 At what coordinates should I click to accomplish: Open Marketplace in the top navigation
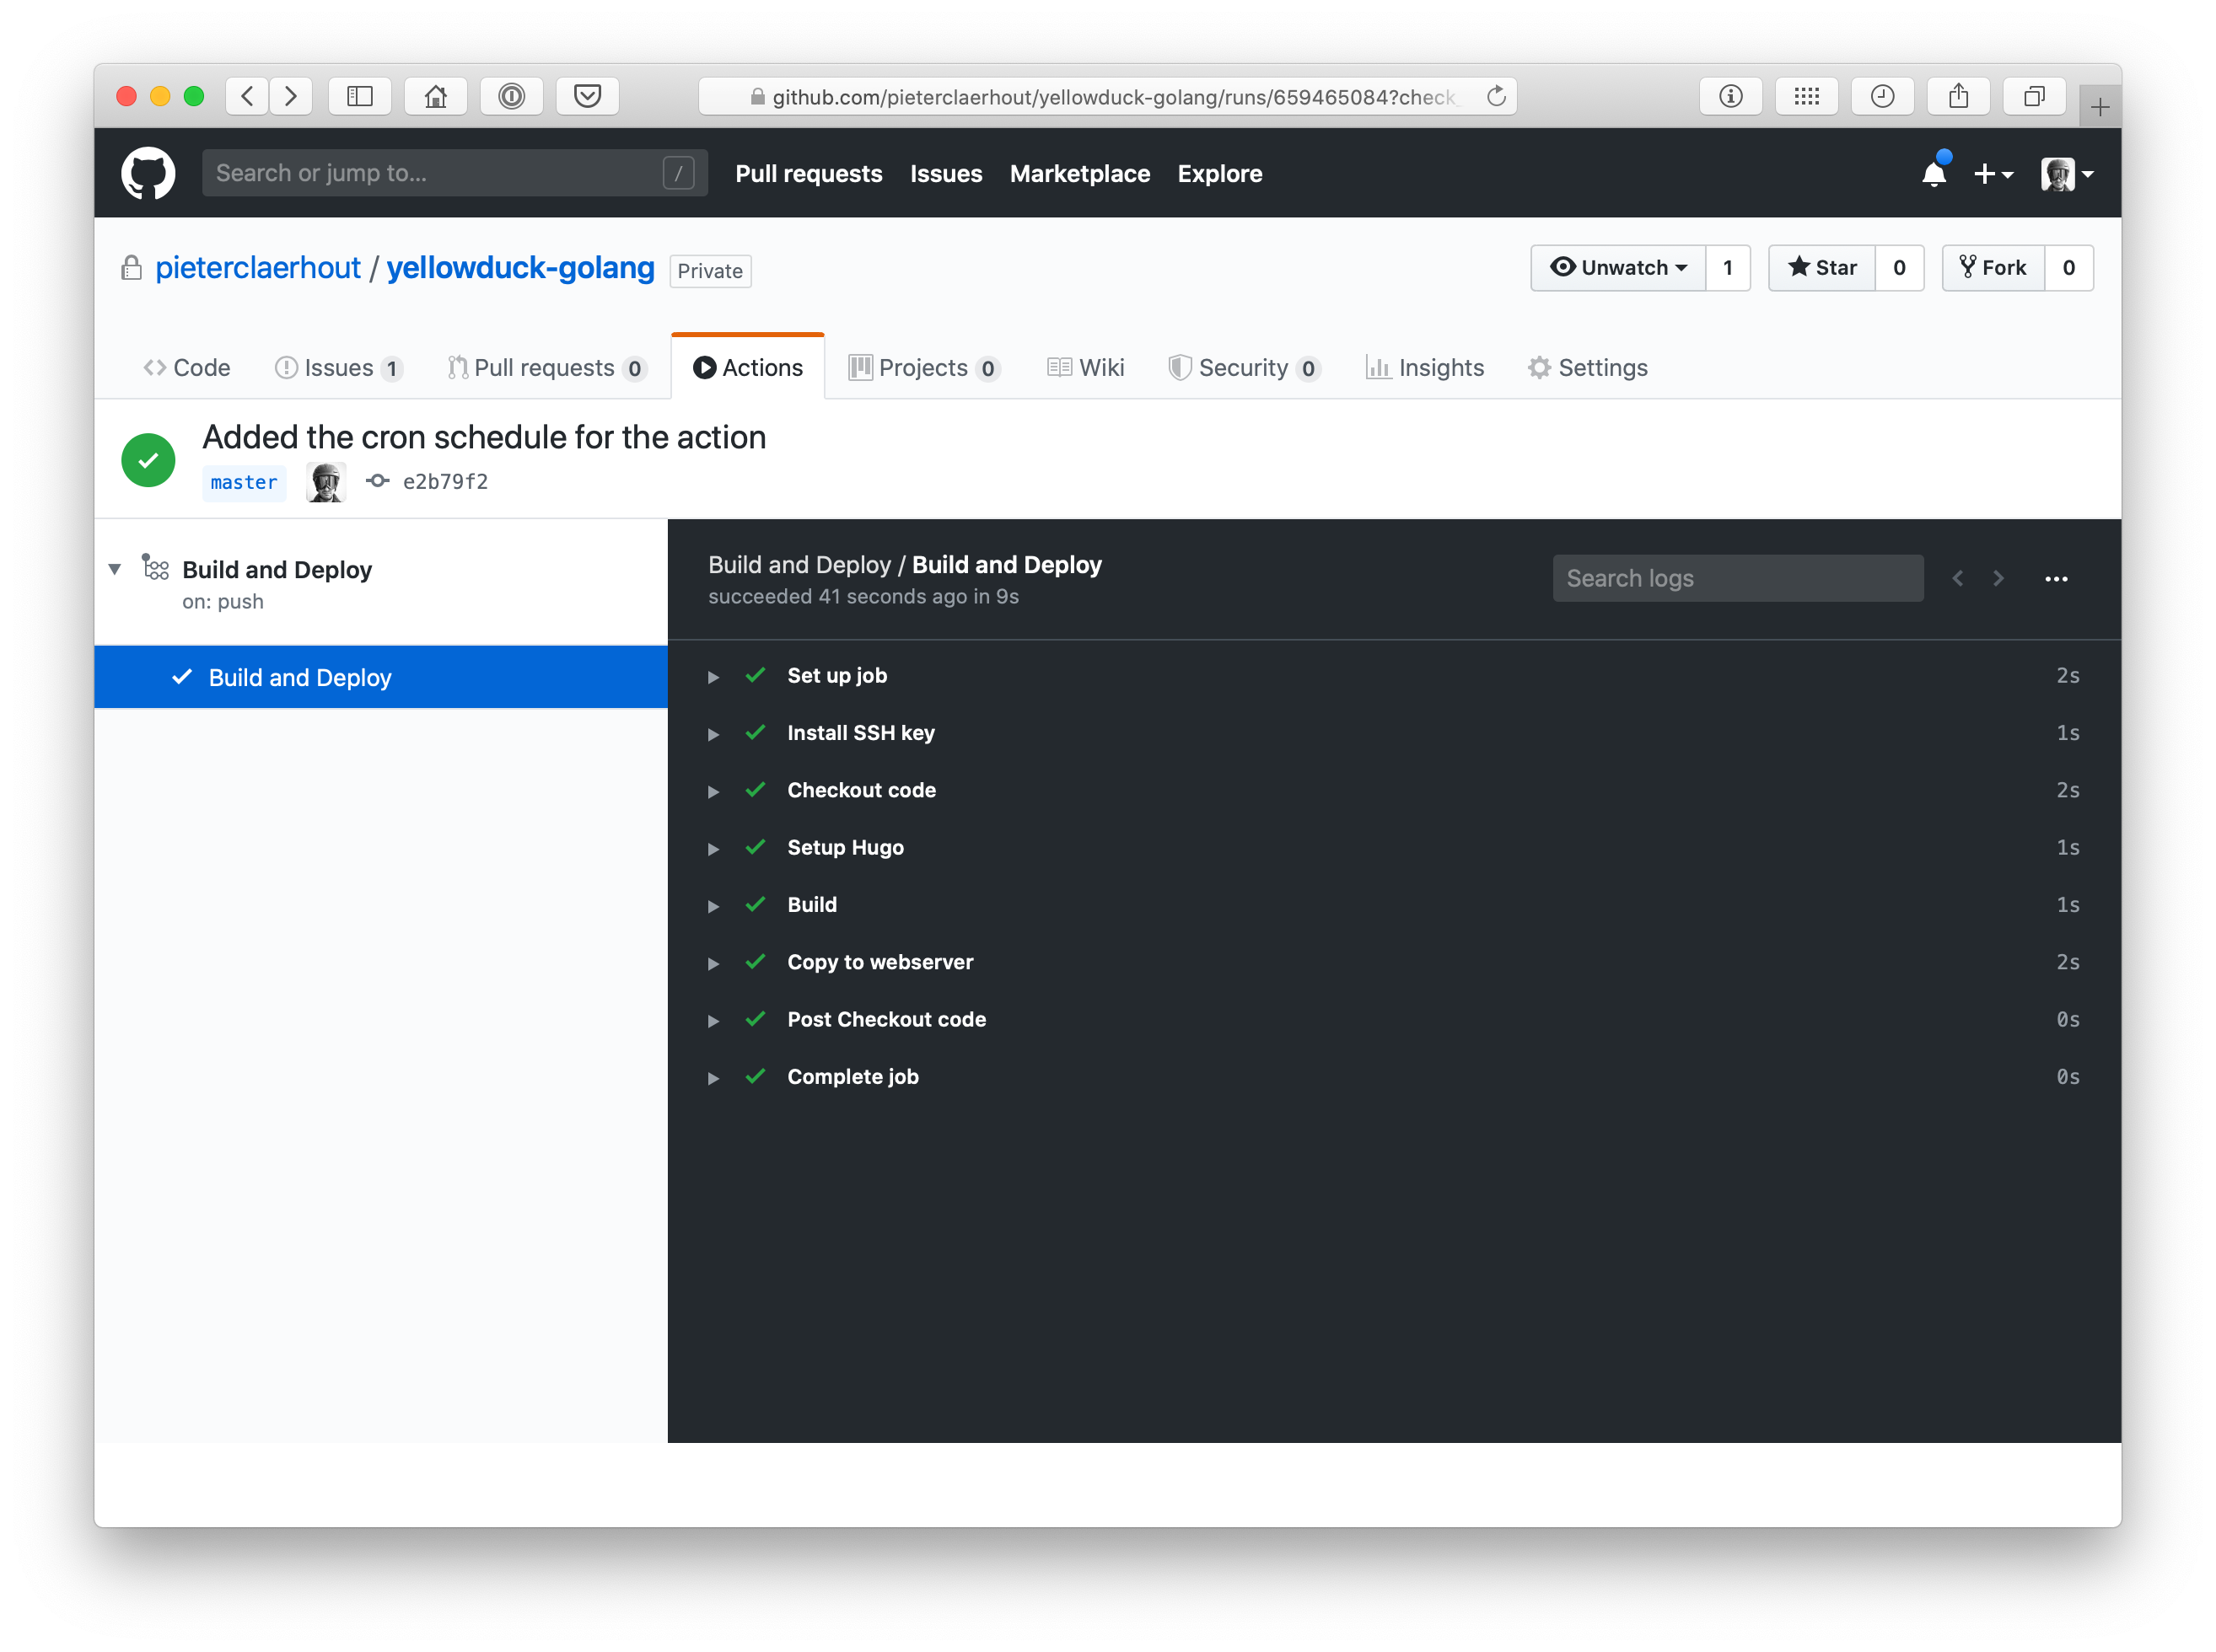click(x=1079, y=173)
